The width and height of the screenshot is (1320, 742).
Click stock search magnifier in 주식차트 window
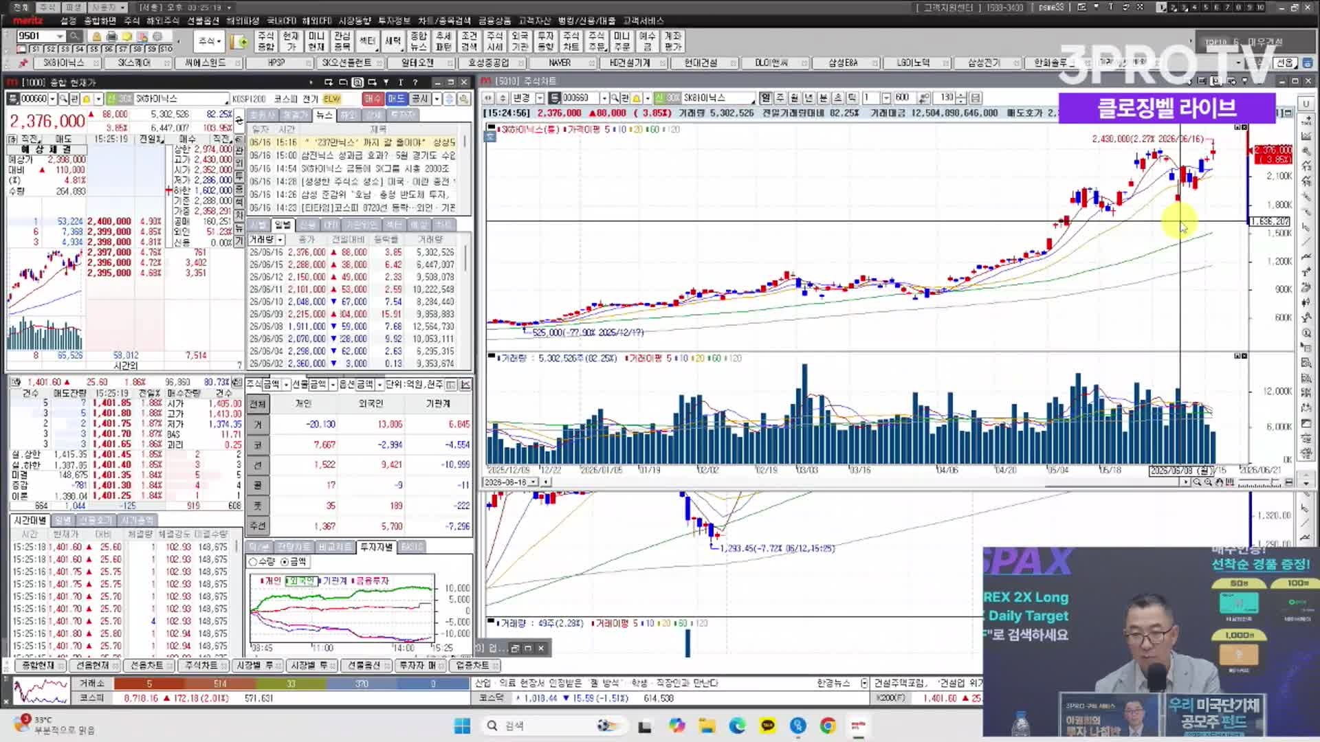615,98
